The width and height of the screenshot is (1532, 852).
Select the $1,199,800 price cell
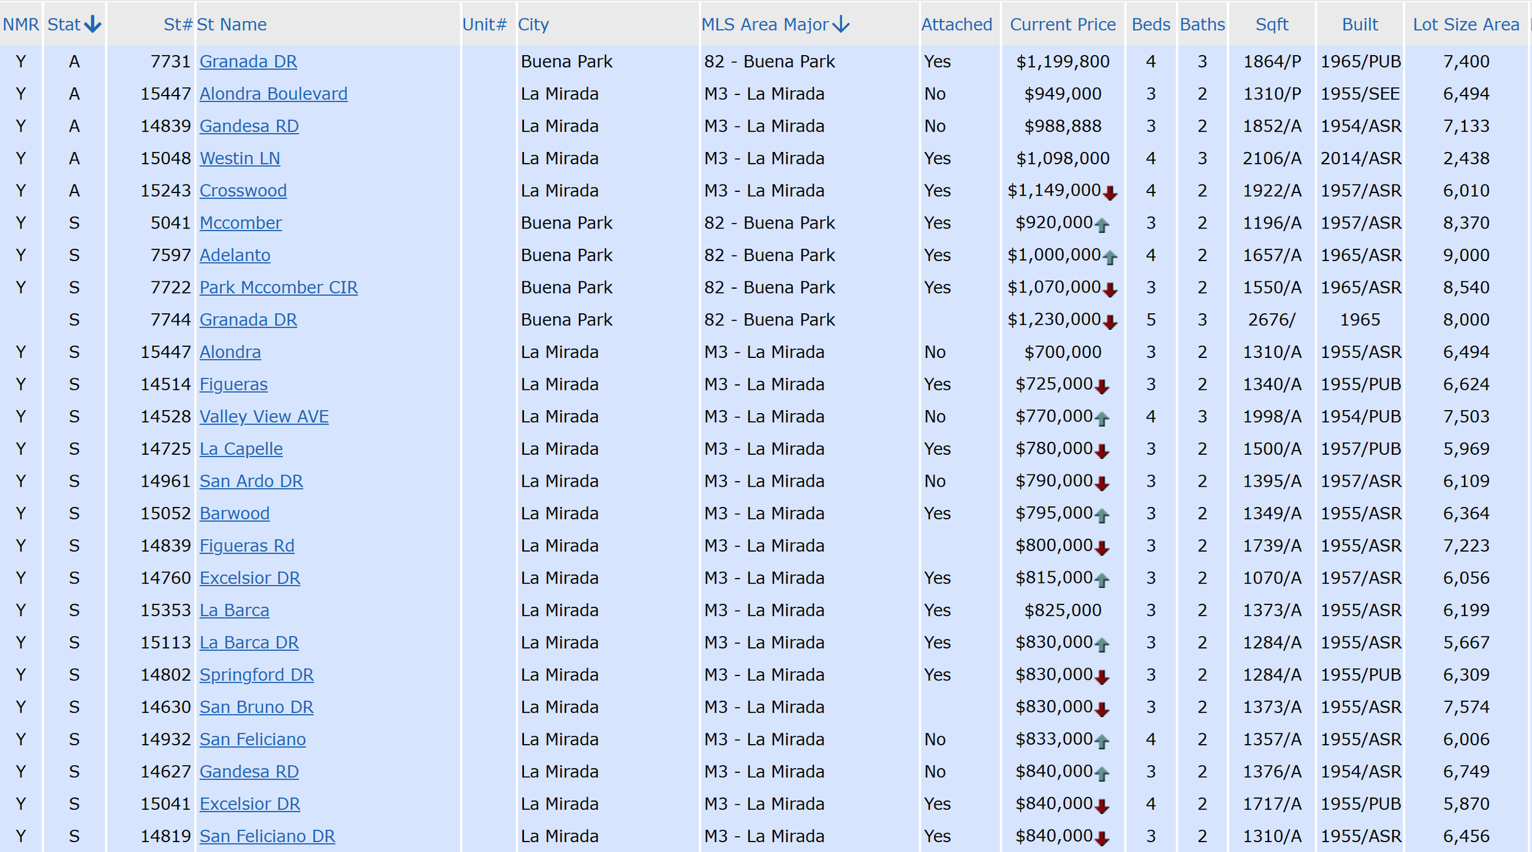(x=1063, y=61)
